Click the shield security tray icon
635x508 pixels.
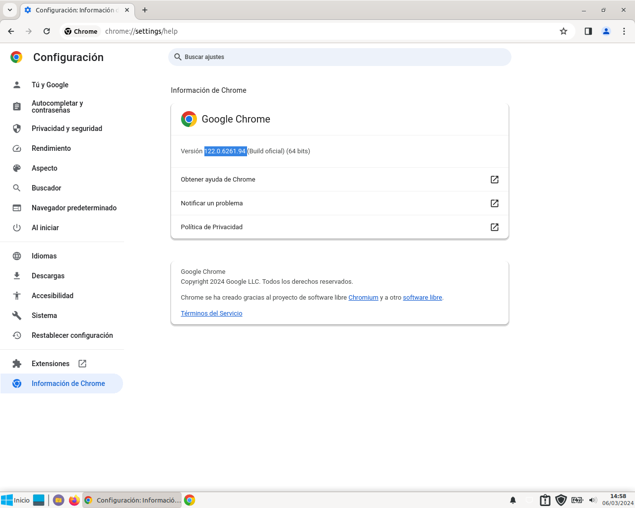(x=561, y=500)
